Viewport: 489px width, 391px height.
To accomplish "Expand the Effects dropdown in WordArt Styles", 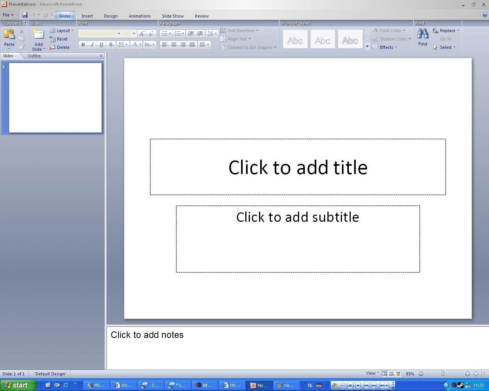I will tap(385, 47).
